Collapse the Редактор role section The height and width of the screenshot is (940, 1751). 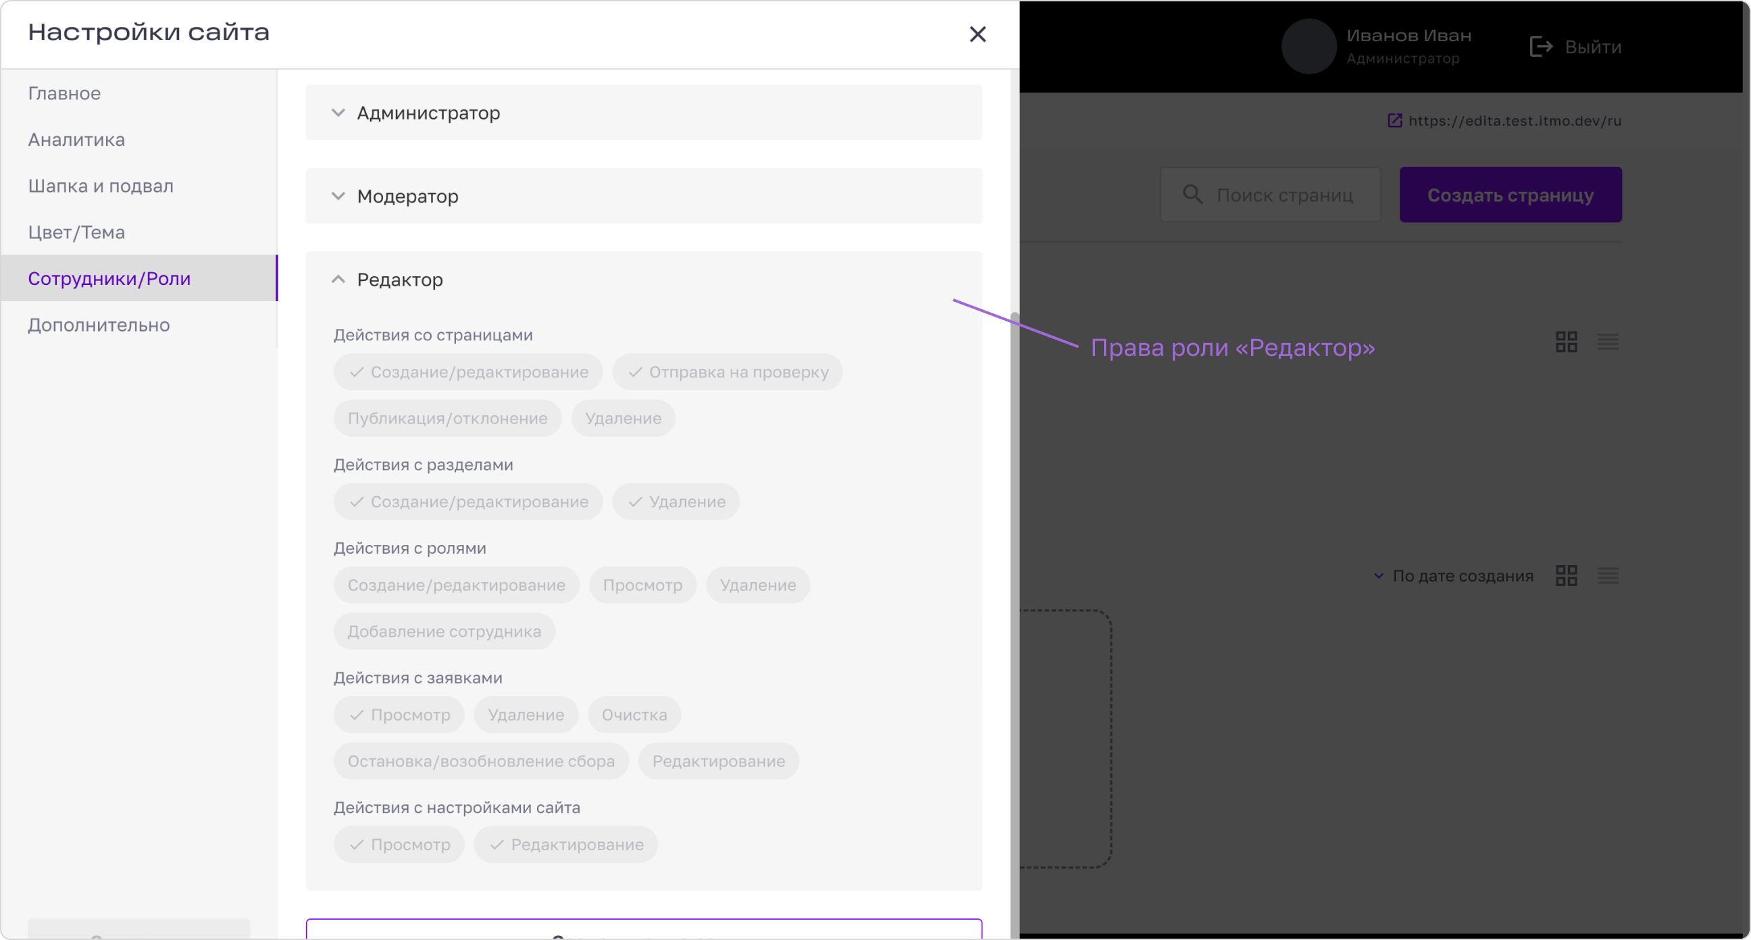[x=644, y=280]
